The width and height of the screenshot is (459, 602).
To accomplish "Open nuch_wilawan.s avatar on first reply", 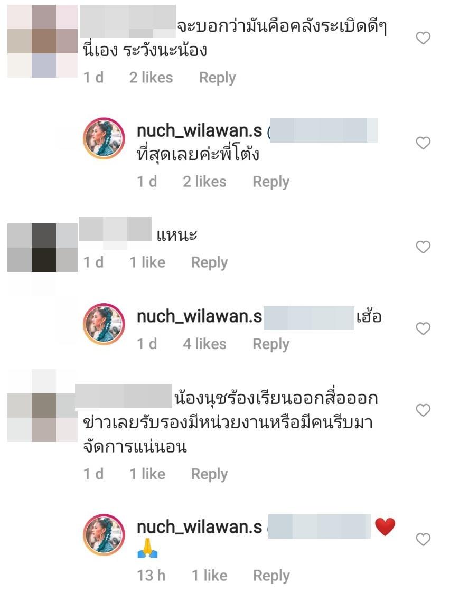I will click(104, 138).
